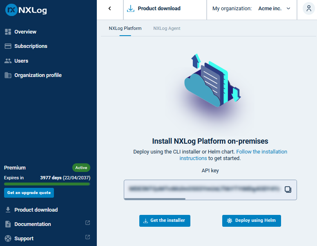
Task: Click the Expires in label
Action: [x=14, y=178]
